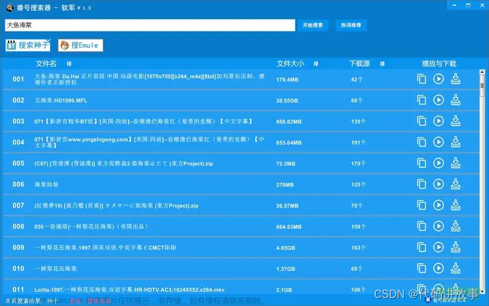Download the row 010 1.37GB file
The height and width of the screenshot is (306, 489).
455,268
